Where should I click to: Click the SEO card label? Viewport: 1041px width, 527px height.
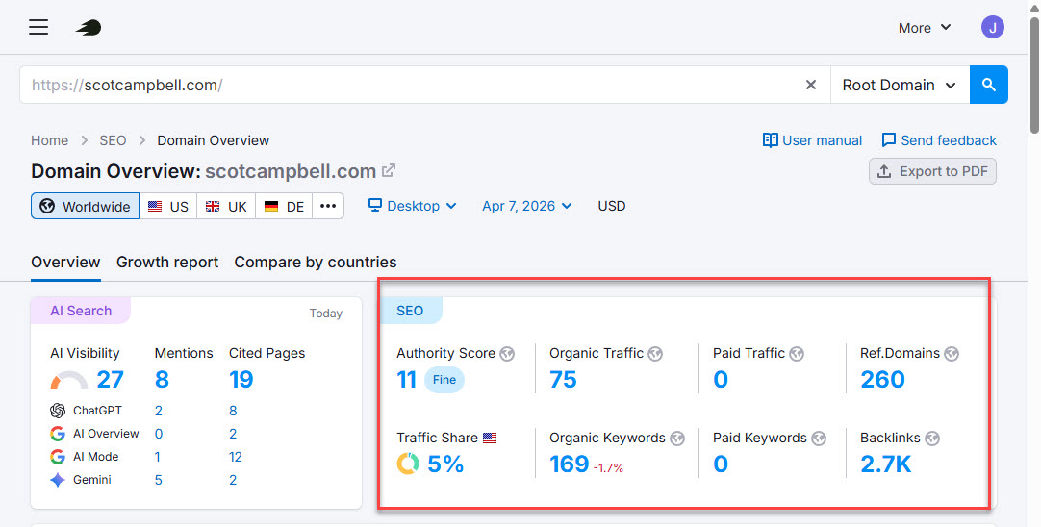410,311
